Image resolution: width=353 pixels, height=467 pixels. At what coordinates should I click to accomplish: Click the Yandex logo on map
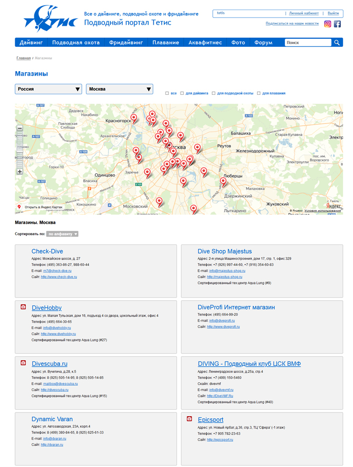point(334,206)
